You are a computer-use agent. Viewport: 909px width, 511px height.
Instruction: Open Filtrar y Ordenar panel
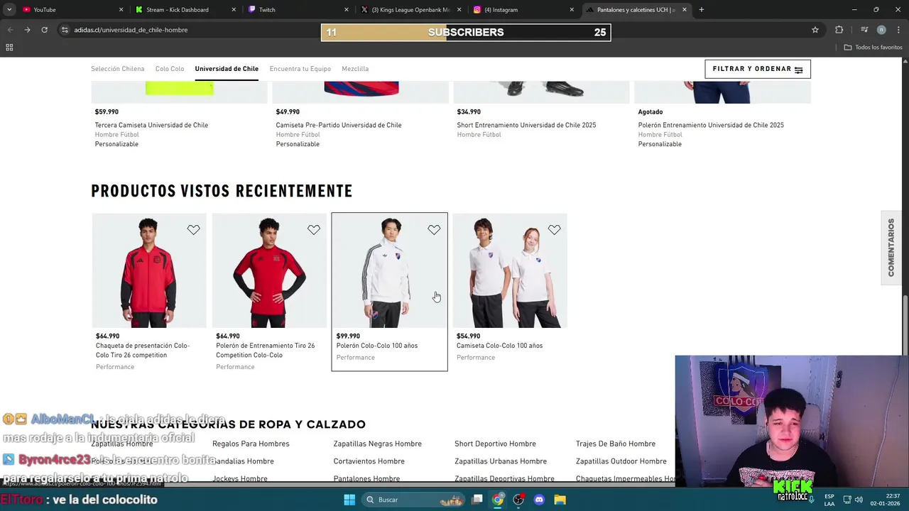point(758,69)
